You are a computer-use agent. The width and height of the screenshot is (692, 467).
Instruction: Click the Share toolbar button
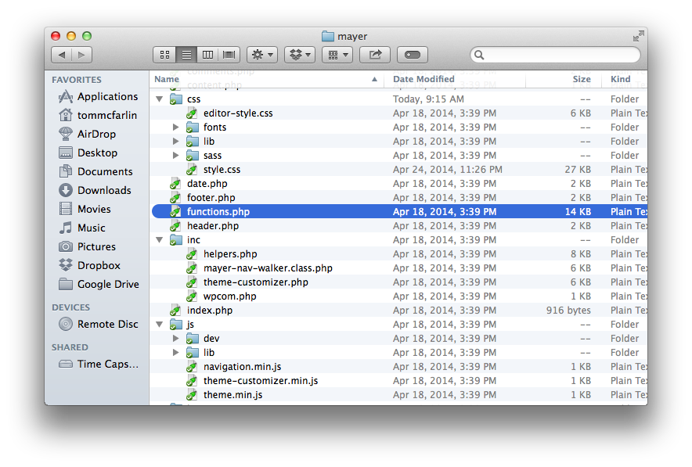pyautogui.click(x=375, y=55)
